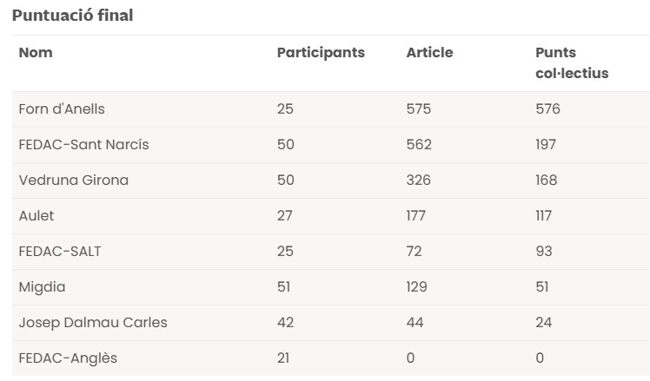Select the Forn d'Anells row name
This screenshot has width=650, height=381.
pyautogui.click(x=62, y=109)
